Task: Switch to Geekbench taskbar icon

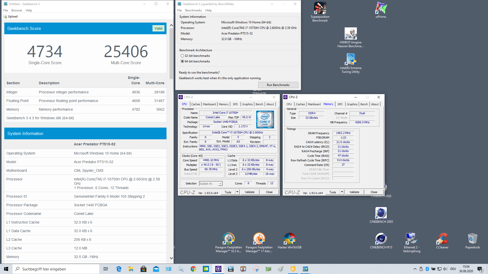Action: [x=306, y=269]
